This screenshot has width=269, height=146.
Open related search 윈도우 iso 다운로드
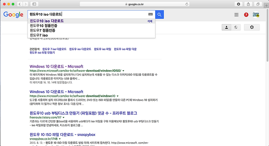tap(80, 49)
